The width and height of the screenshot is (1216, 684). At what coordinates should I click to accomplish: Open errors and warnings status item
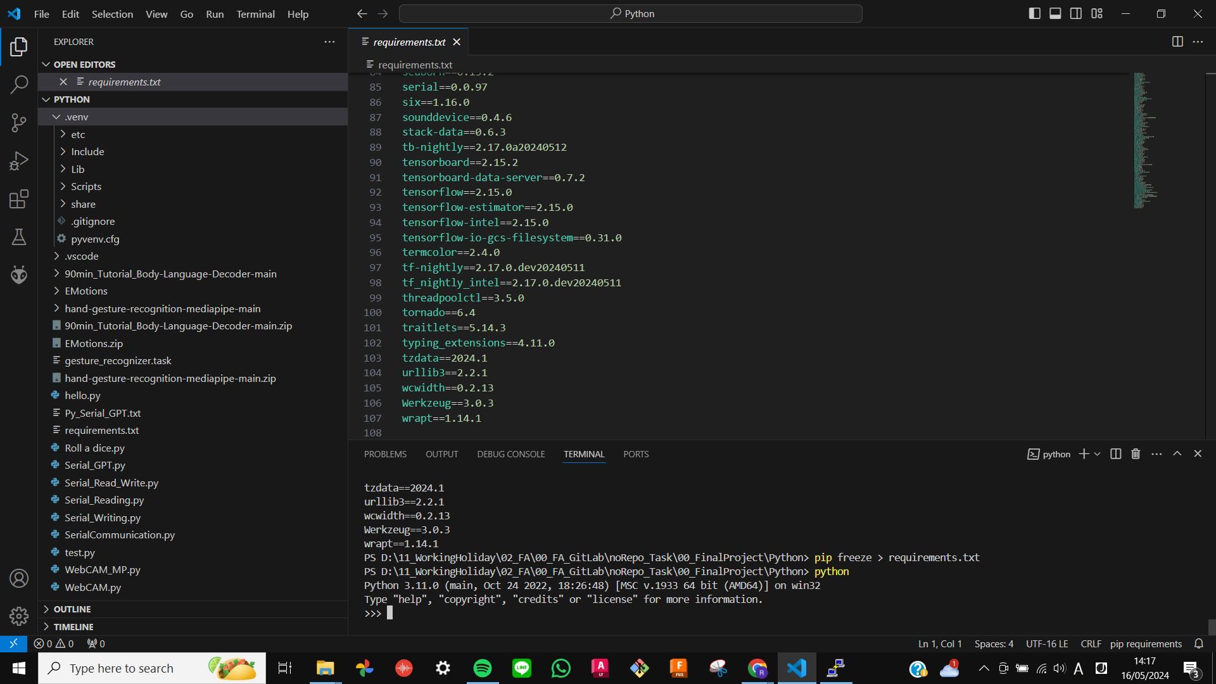tap(54, 643)
